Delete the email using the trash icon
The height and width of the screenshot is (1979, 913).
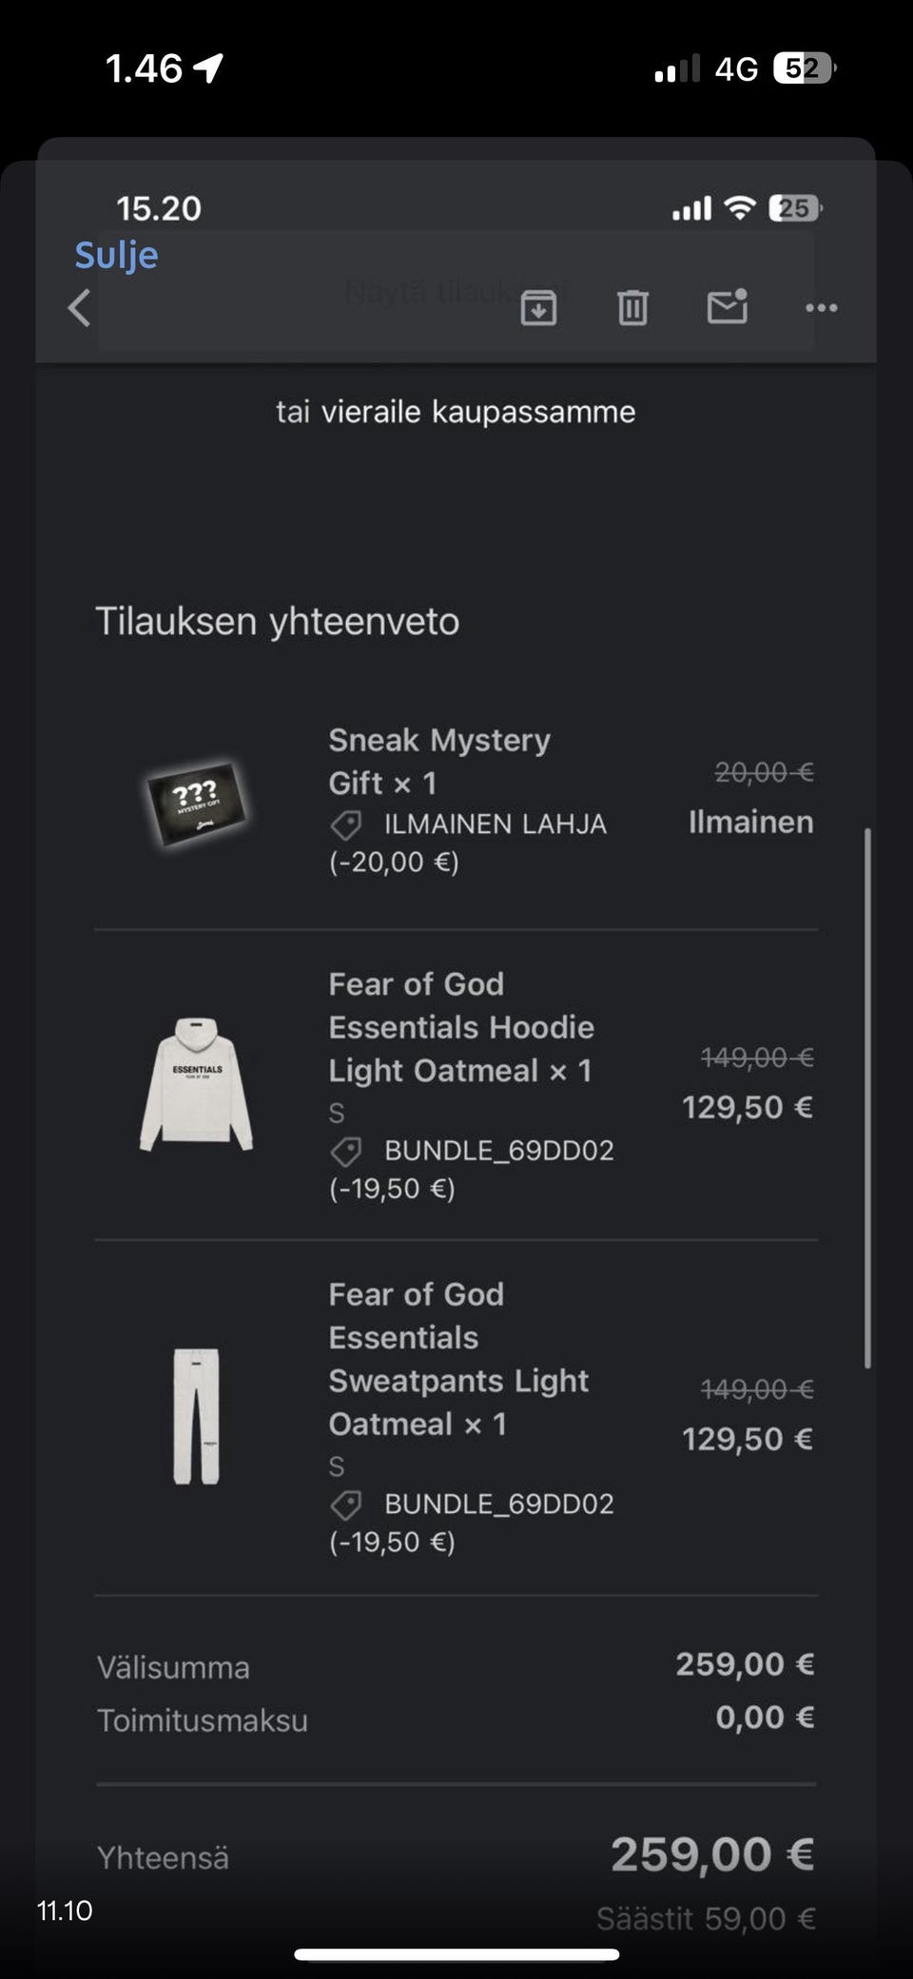pos(632,308)
